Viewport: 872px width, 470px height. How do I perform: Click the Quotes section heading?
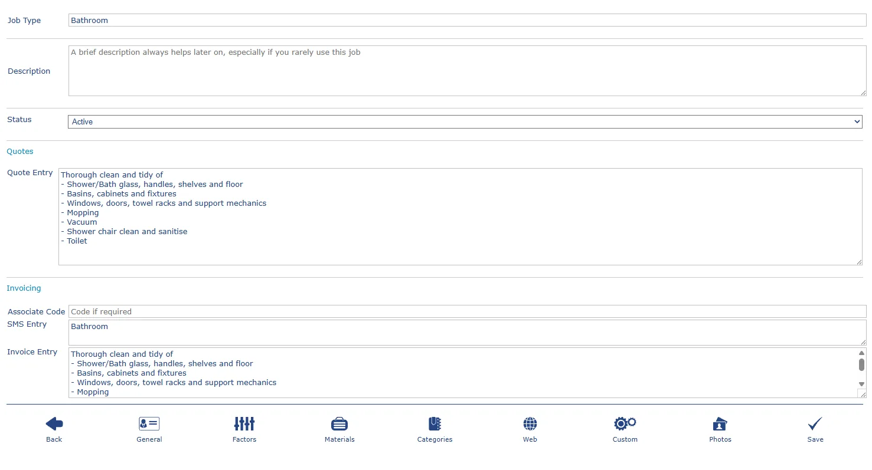point(20,151)
